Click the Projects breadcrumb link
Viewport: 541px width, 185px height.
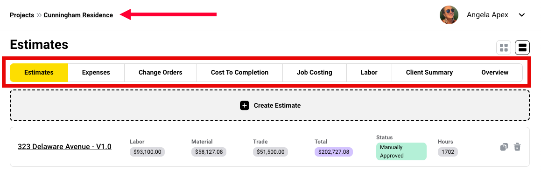22,15
